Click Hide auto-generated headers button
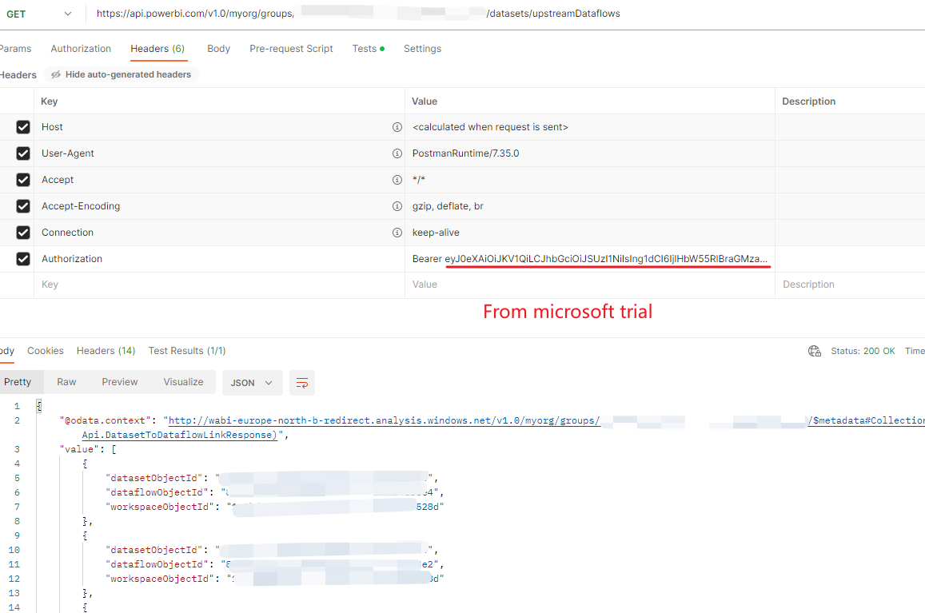 pyautogui.click(x=121, y=74)
